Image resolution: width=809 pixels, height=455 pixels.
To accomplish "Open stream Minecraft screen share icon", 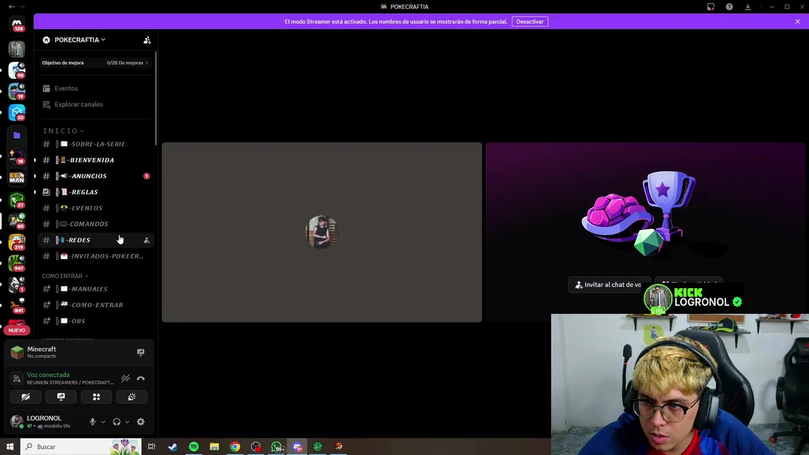I will 140,352.
